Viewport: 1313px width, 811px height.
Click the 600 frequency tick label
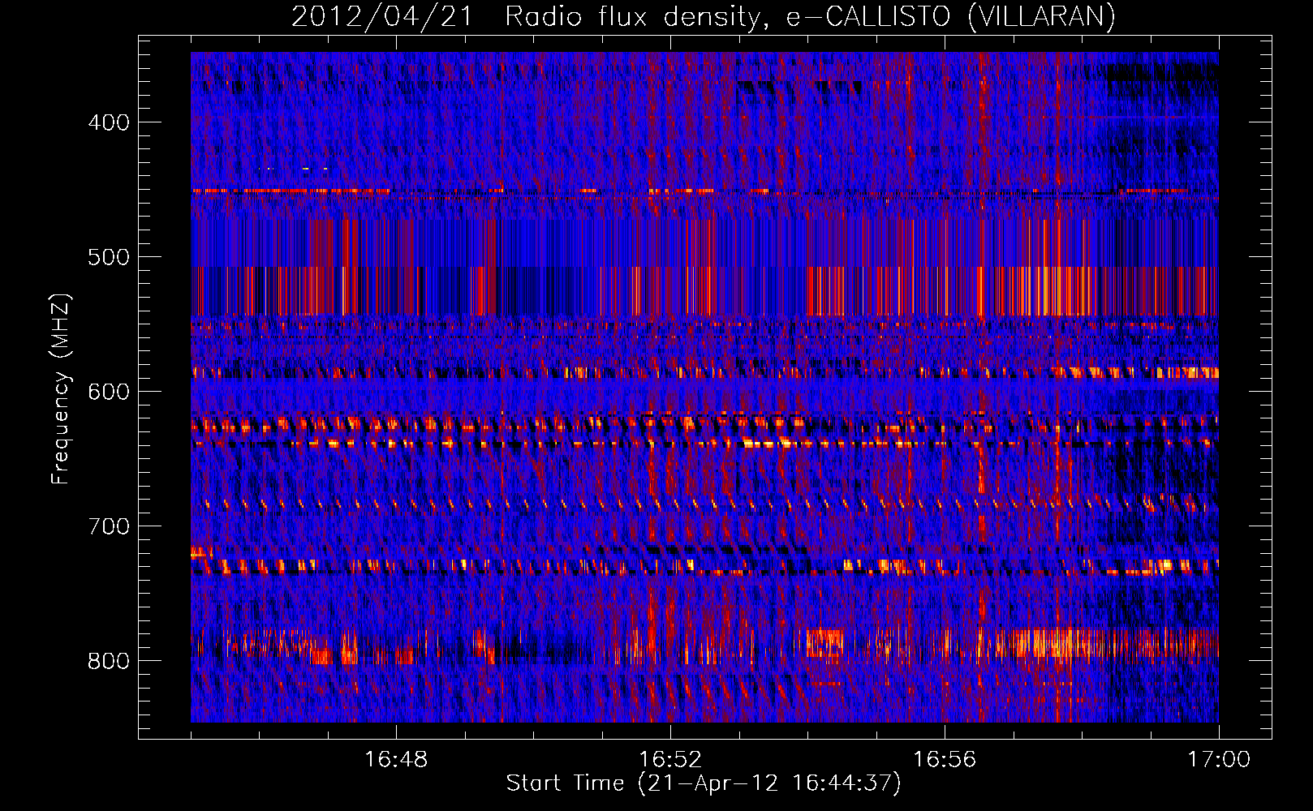(109, 392)
